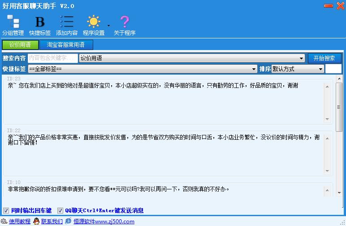Image resolution: width=346 pixels, height=226 pixels.
Task: Toggle QQ聊天Ctrl+Enter键发送消息 checkbox
Action: tap(60, 211)
